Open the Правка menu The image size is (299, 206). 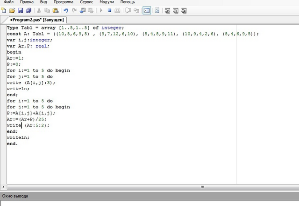(x=27, y=2)
